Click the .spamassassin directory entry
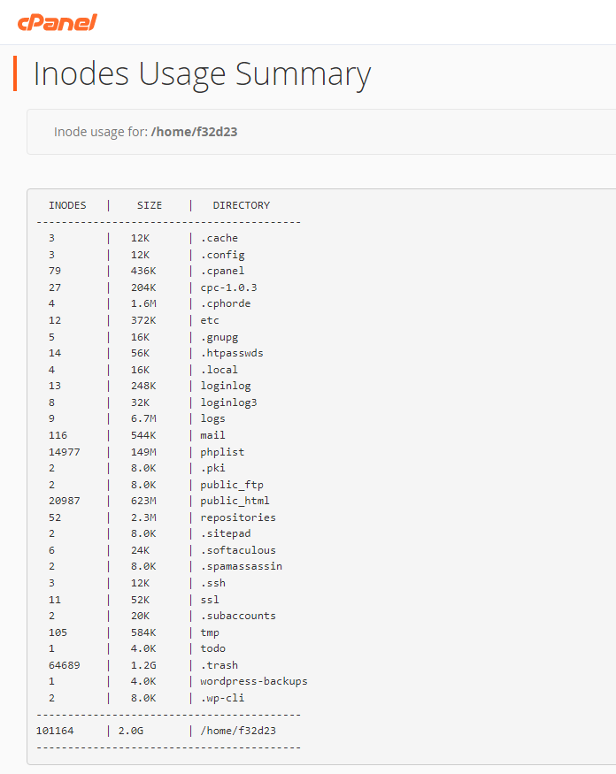 (241, 566)
